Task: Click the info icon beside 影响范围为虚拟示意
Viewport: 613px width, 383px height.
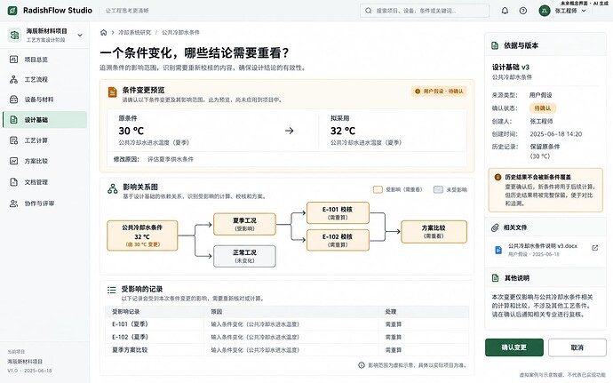Action: 362,365
